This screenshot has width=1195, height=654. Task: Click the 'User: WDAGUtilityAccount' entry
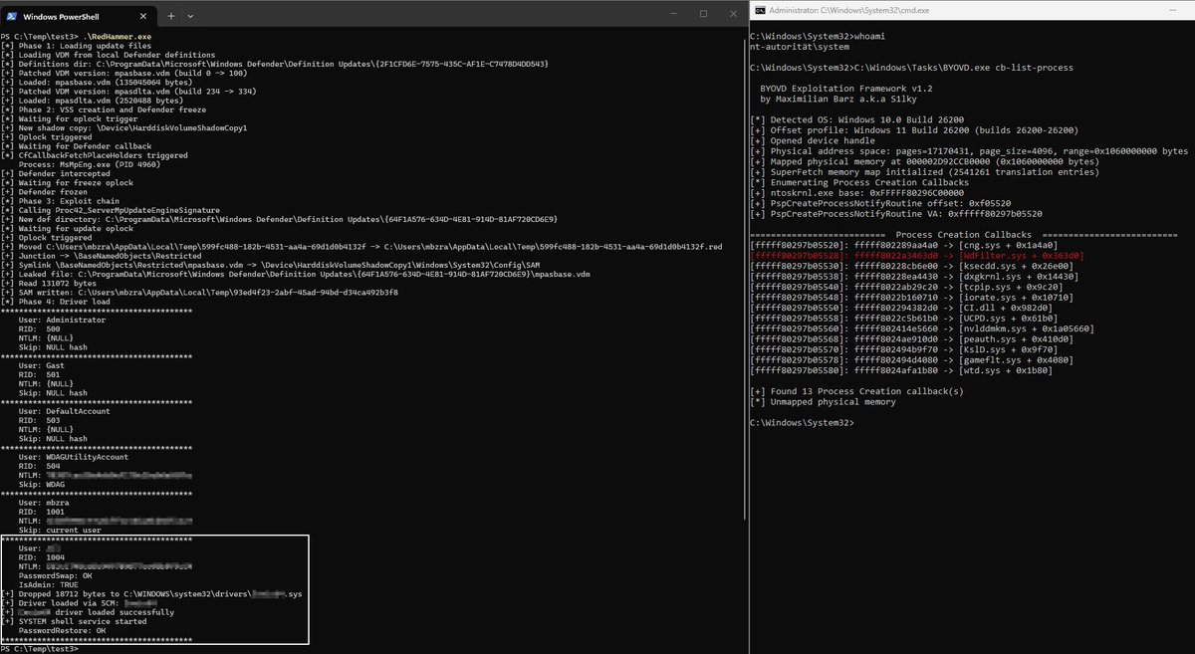(x=74, y=456)
